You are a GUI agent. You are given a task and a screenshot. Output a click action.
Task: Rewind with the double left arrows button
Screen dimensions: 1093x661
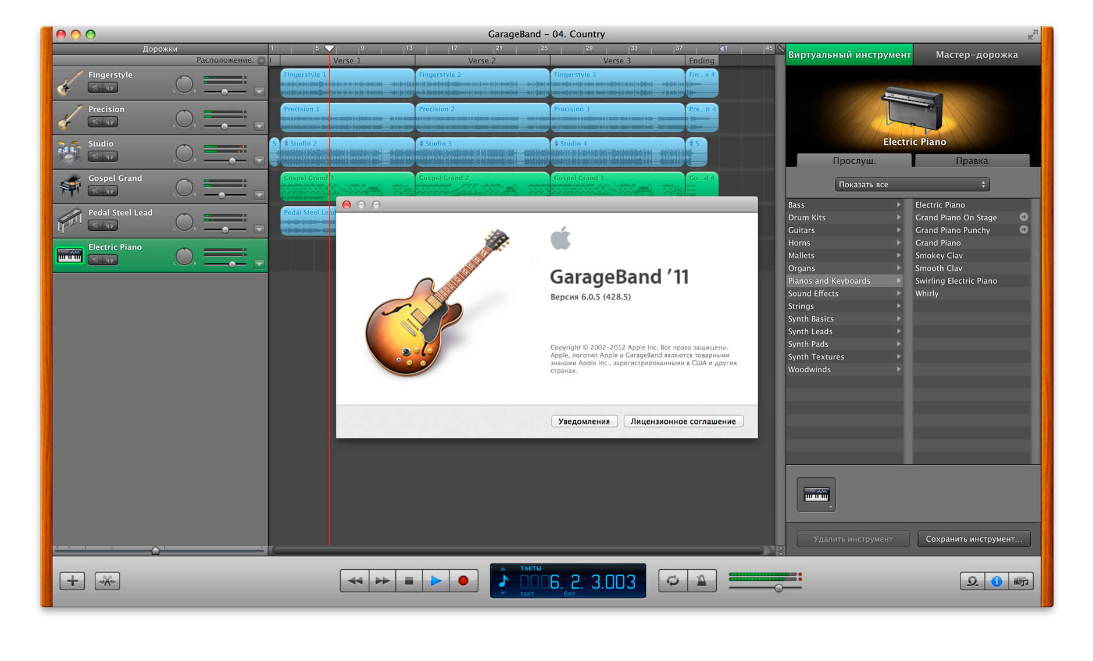(355, 581)
